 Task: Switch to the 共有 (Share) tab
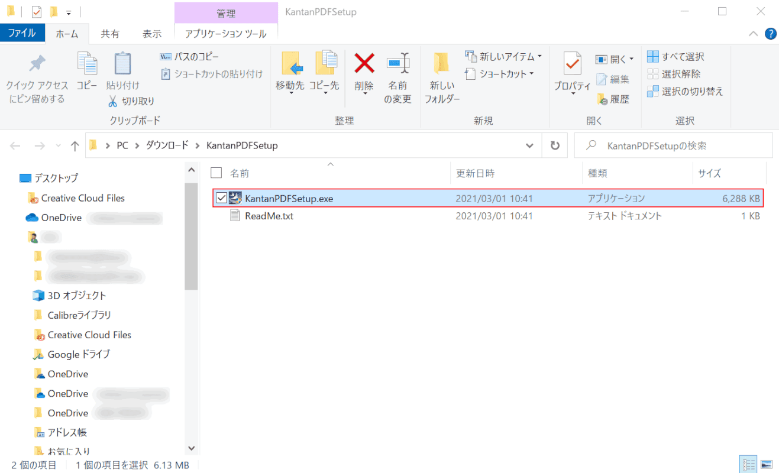coord(110,34)
